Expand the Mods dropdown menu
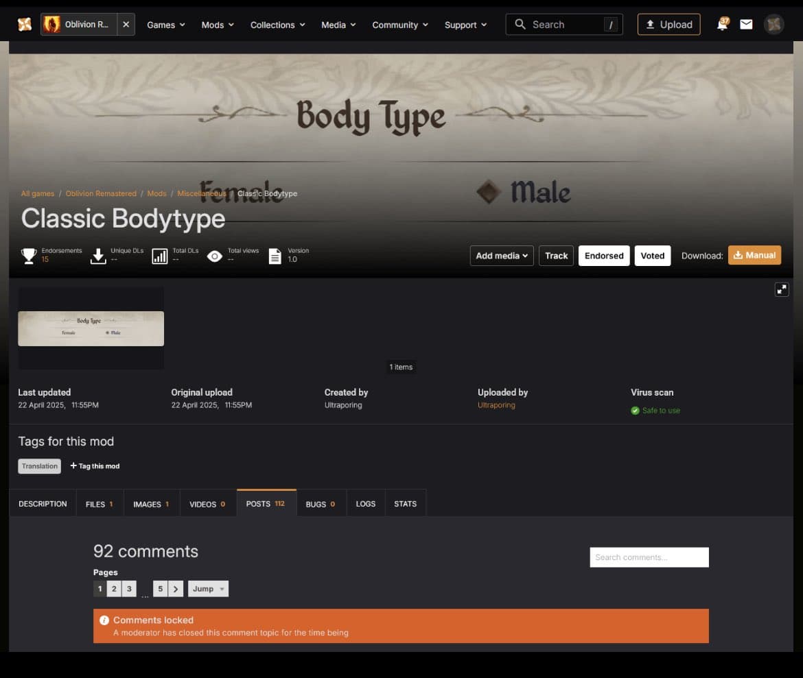The height and width of the screenshot is (678, 803). pyautogui.click(x=218, y=25)
